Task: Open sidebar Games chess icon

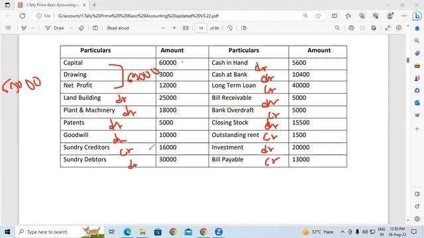Action: point(417,78)
